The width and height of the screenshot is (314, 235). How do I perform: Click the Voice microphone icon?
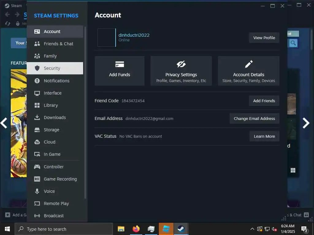[37, 191]
